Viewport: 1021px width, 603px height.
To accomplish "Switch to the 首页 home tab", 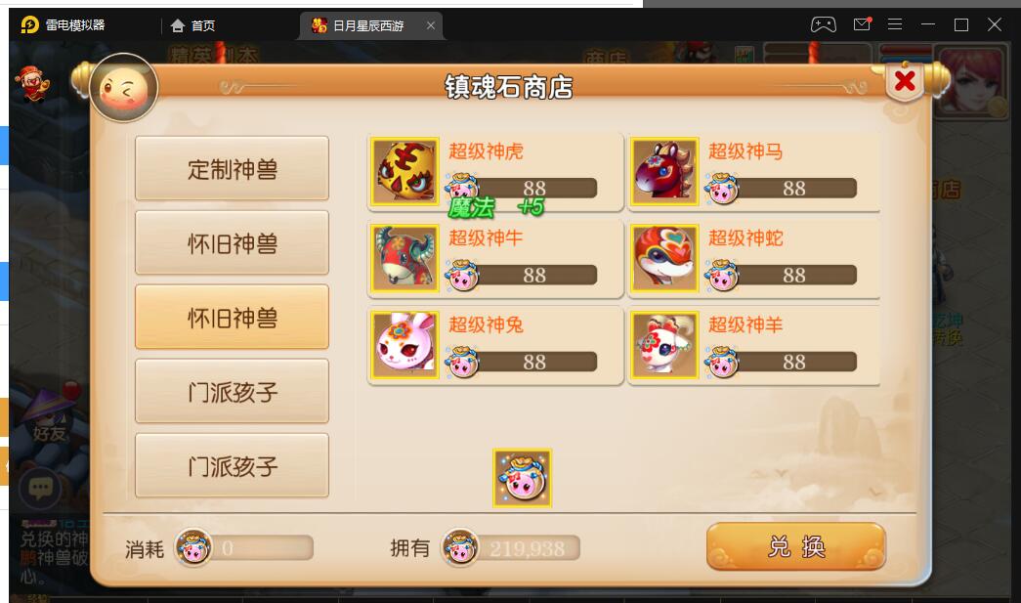I will point(192,25).
